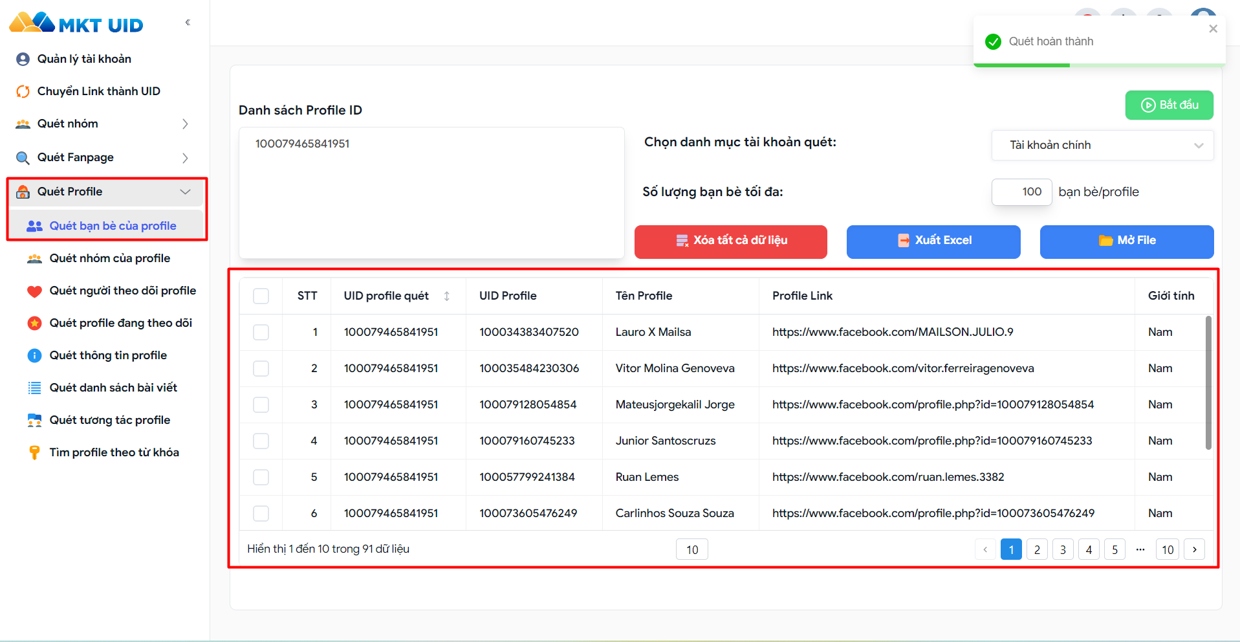Image resolution: width=1240 pixels, height=642 pixels.
Task: Select Quét tương tác profile
Action: coord(110,420)
